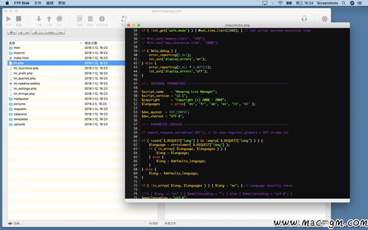Screen dimensions: 368x230
Task: Click the Download (下载) arrow icon
Action: (x=39, y=19)
